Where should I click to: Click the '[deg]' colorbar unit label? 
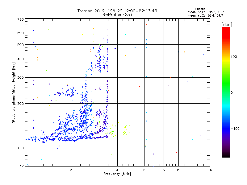[227, 25]
